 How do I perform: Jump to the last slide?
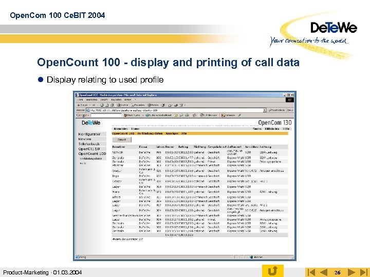point(363,272)
